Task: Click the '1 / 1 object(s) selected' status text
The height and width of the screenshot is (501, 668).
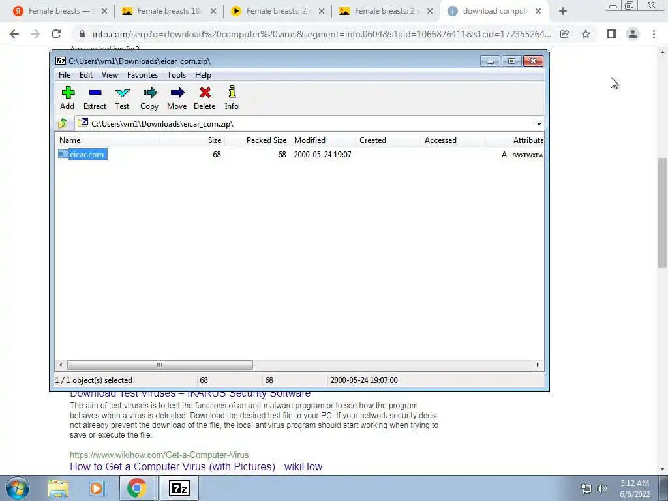Action: [94, 380]
